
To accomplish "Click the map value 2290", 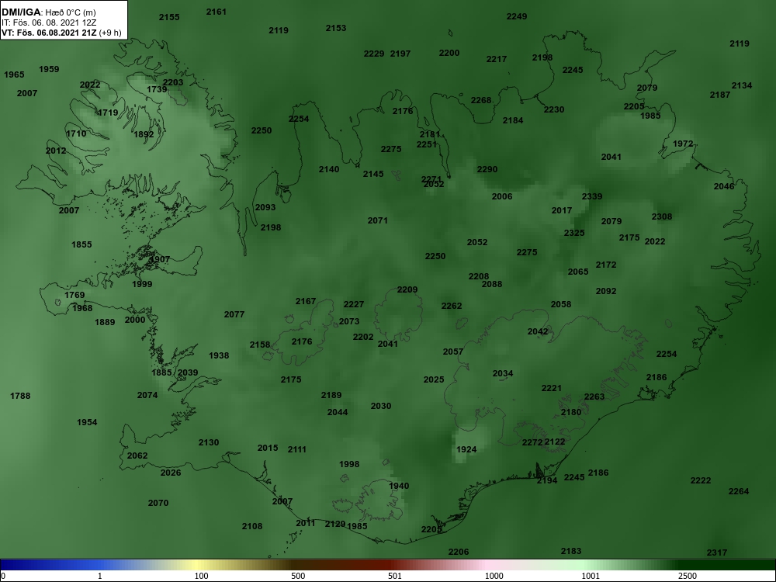I will [x=487, y=169].
